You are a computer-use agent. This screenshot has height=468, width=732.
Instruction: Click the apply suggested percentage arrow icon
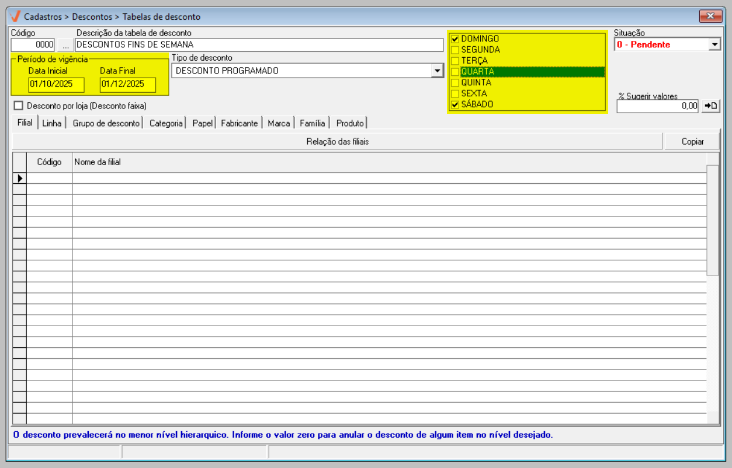click(x=711, y=106)
